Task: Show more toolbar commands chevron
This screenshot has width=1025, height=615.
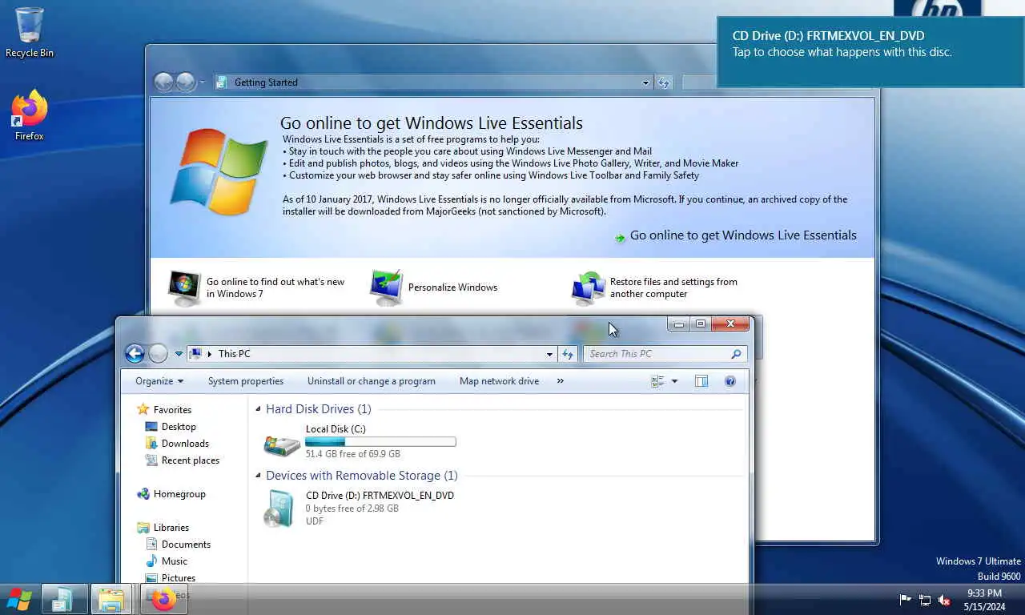Action: point(560,381)
